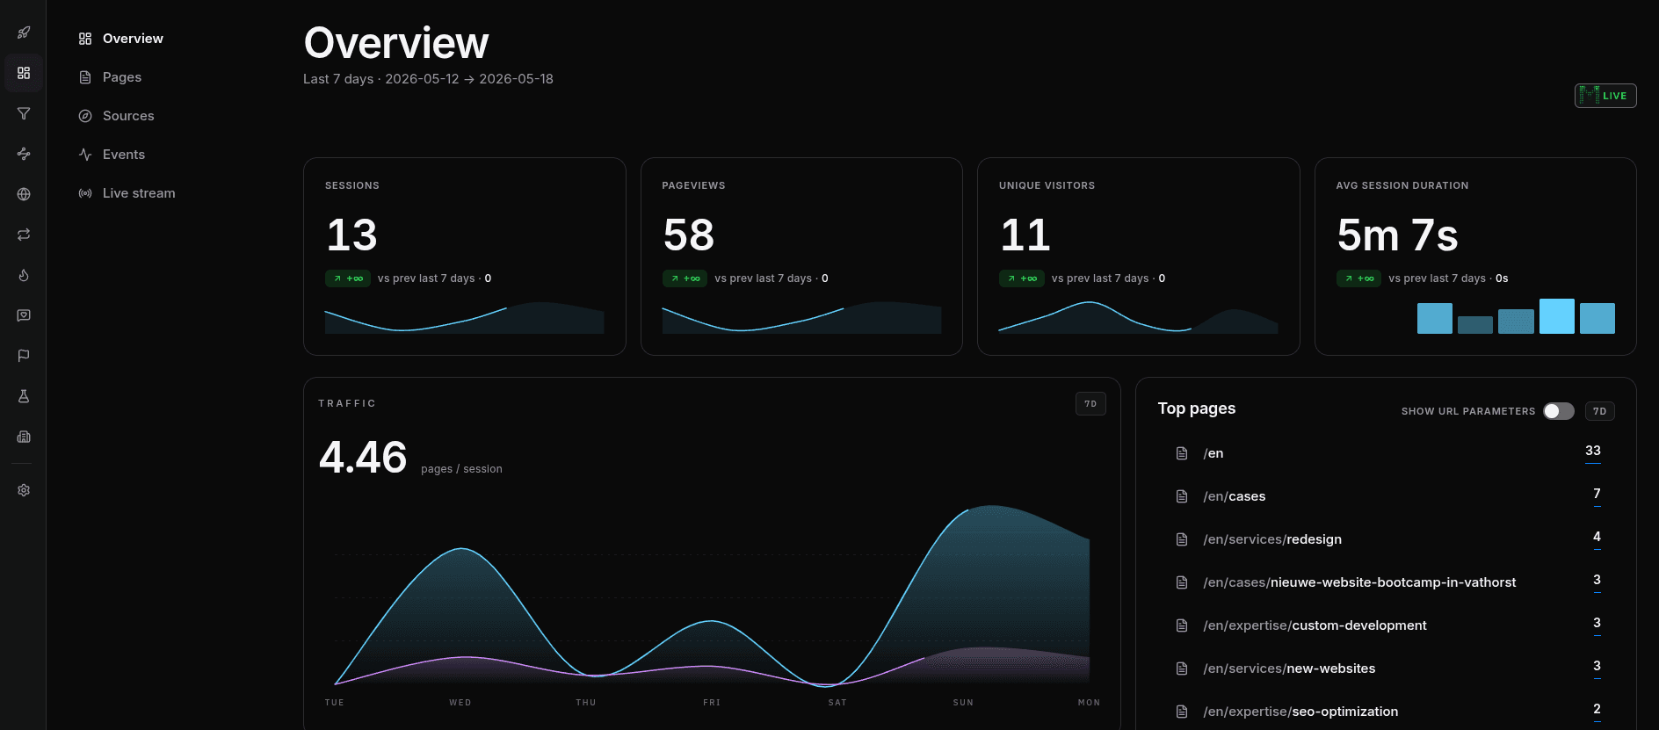The height and width of the screenshot is (730, 1659).
Task: Click the page icon beside /en
Action: (x=1182, y=453)
